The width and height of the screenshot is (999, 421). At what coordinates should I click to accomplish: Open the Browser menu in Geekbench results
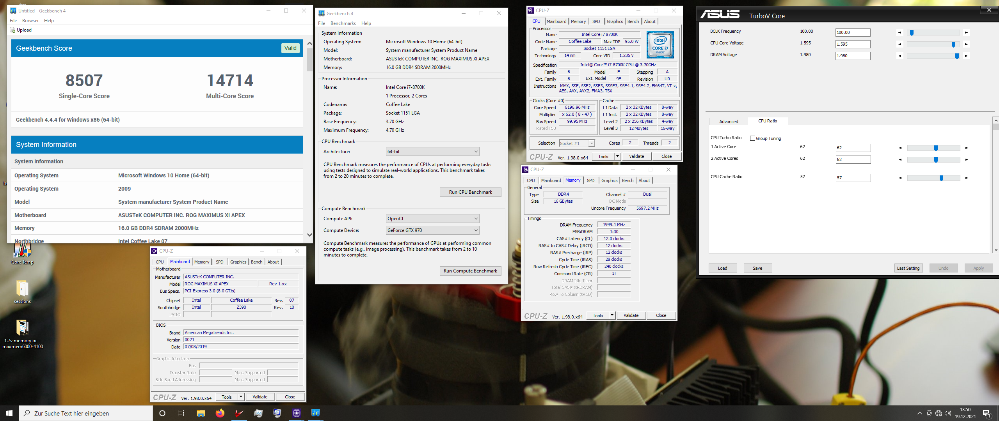30,21
